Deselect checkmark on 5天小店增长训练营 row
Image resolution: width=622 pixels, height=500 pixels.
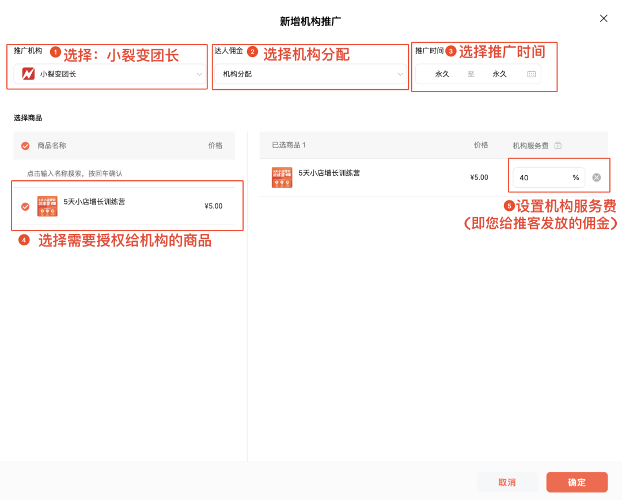(x=24, y=206)
